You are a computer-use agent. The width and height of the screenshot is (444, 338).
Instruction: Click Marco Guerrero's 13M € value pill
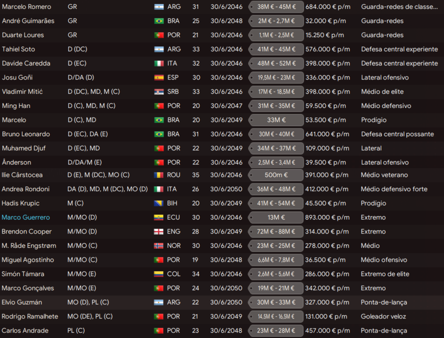(x=276, y=218)
